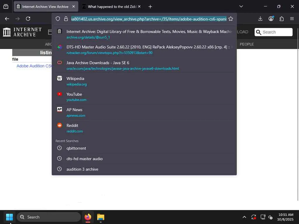This screenshot has width=299, height=224.
Task: Open the Firefox application menu
Action: pos(292,19)
